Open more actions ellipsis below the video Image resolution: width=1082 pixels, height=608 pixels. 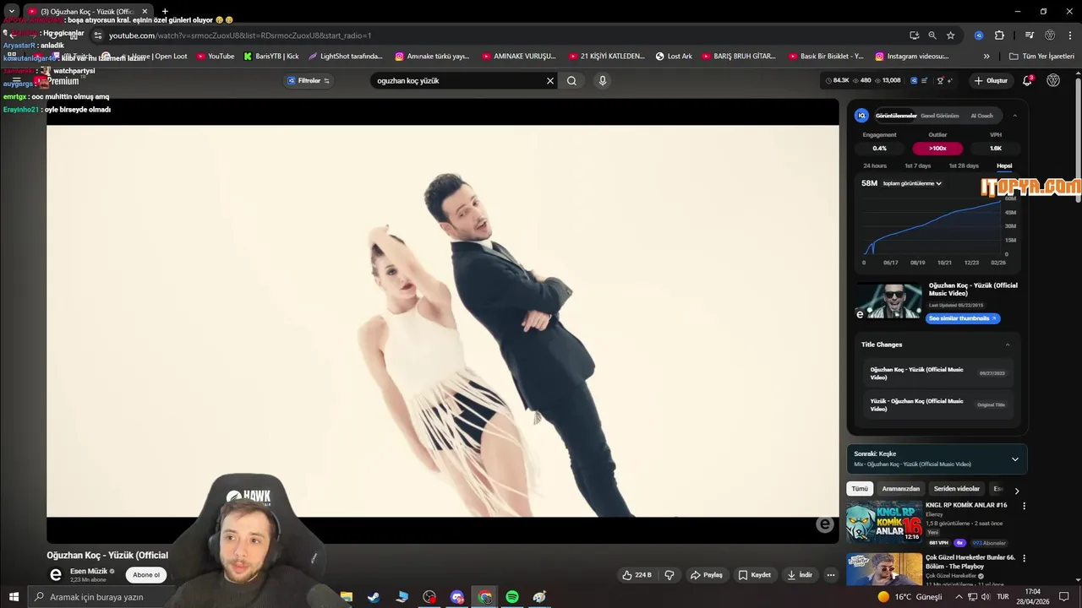point(831,575)
